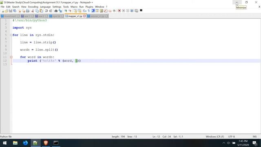Switch to the reducer_v1.py tab
The height and width of the screenshot is (147, 261).
click(97, 16)
